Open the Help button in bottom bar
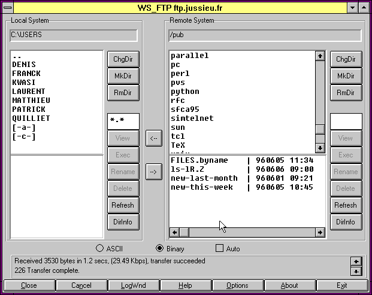The image size is (372, 295). 185,285
